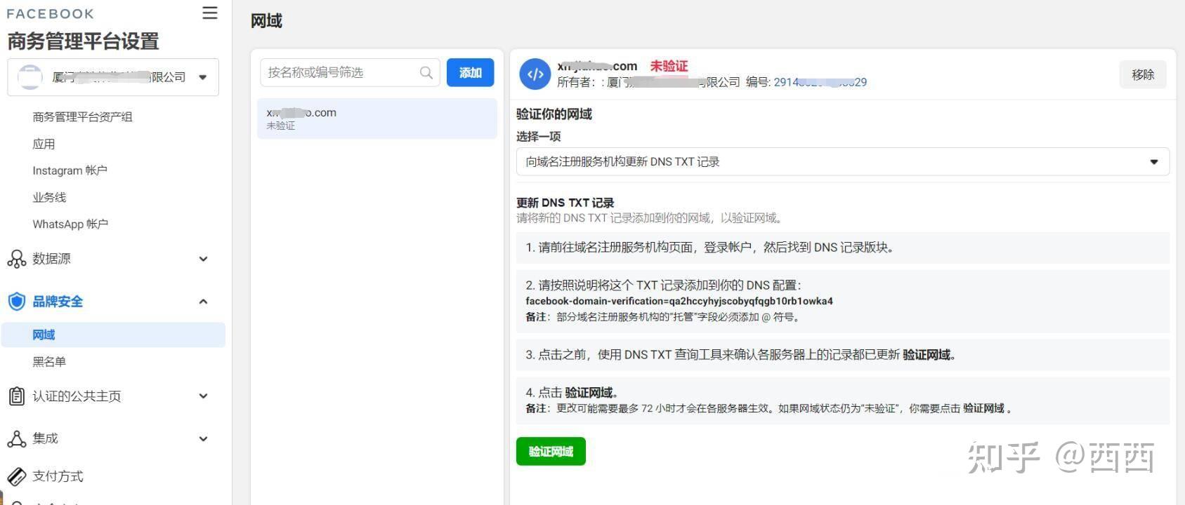Click the 商务管理平台设置 title

[83, 41]
